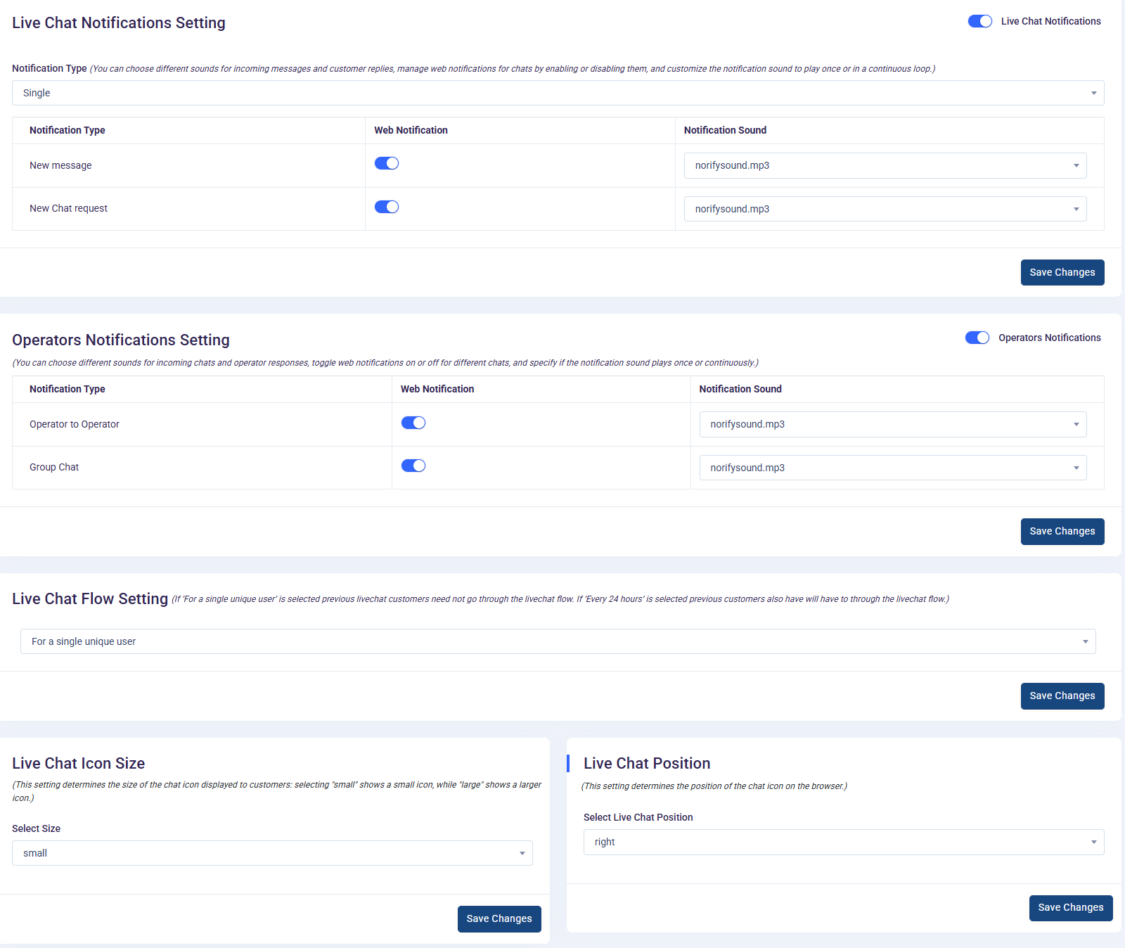Toggle the Live Chat Notifications master switch
The width and height of the screenshot is (1125, 948).
coord(979,21)
